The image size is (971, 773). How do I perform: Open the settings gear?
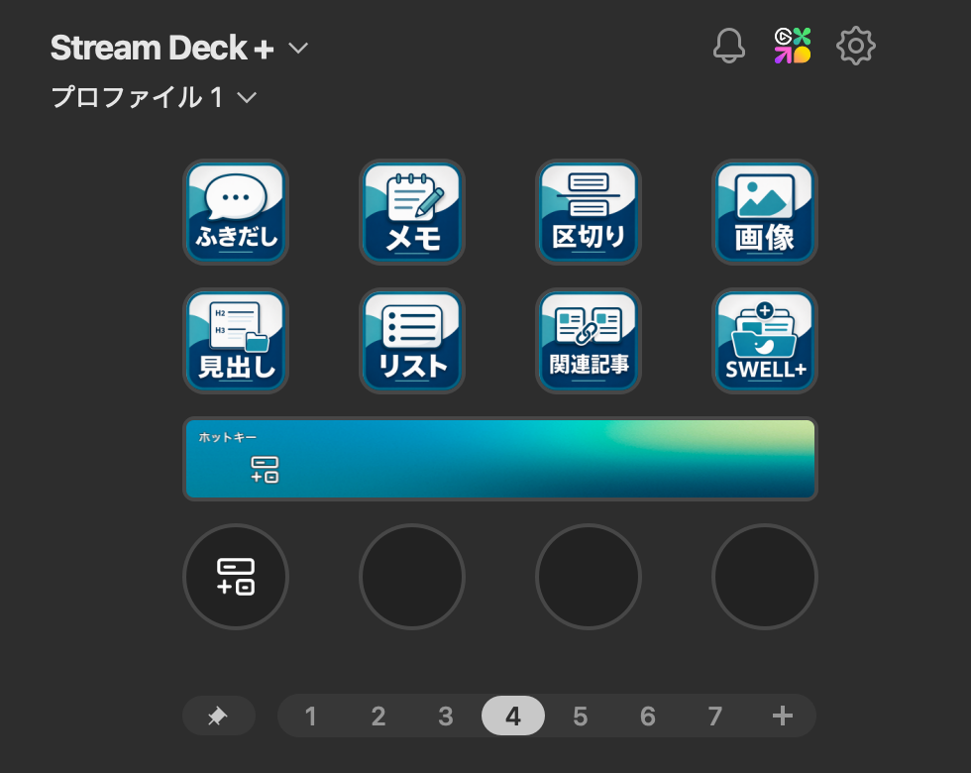pyautogui.click(x=856, y=46)
